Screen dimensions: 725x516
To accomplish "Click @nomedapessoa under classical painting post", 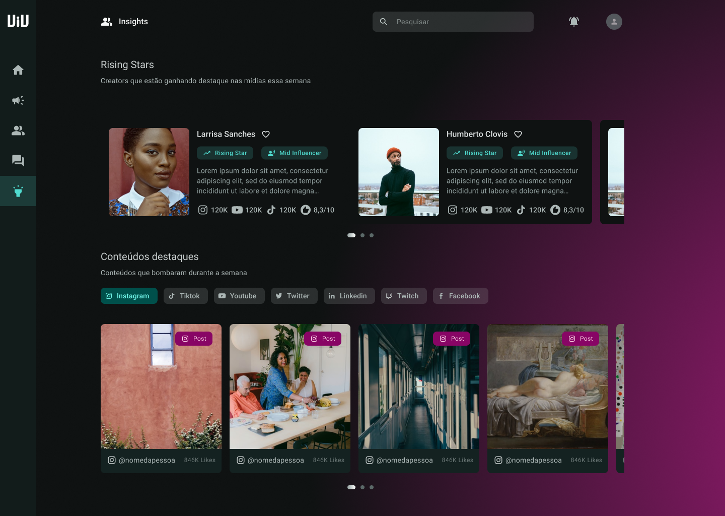I will pyautogui.click(x=534, y=460).
